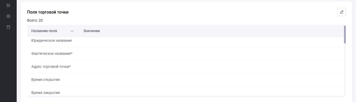The width and height of the screenshot is (356, 102).
Task: Click the vertical scrollbar thumb of the table
Action: 345,34
